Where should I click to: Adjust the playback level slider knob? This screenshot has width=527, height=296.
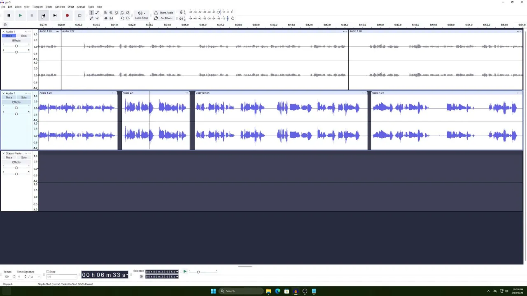[233, 18]
